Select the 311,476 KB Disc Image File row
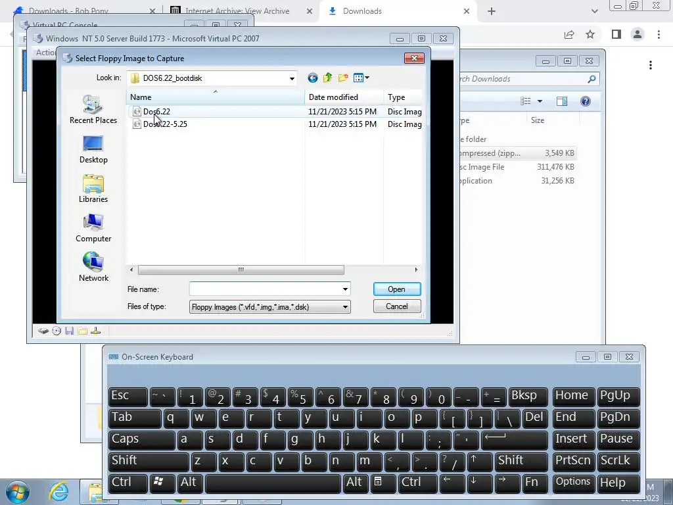The height and width of the screenshot is (505, 673). click(517, 167)
